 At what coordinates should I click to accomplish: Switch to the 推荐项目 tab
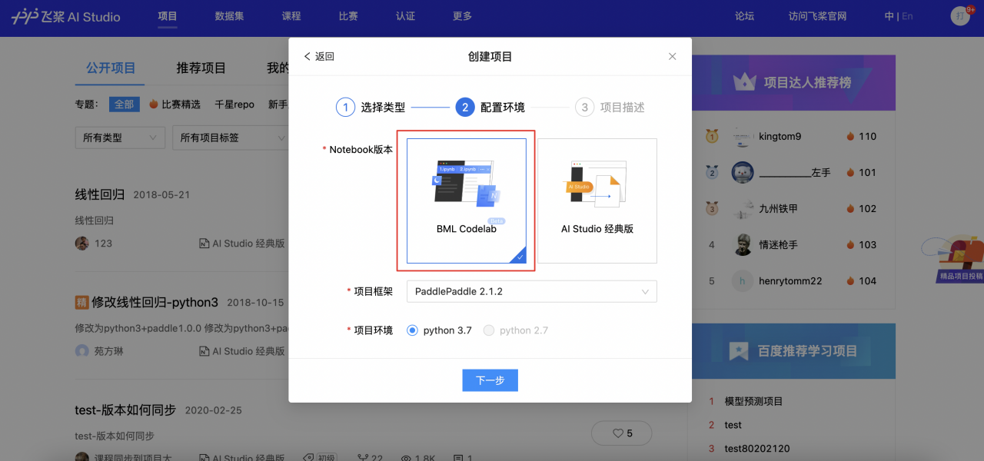[x=201, y=68]
